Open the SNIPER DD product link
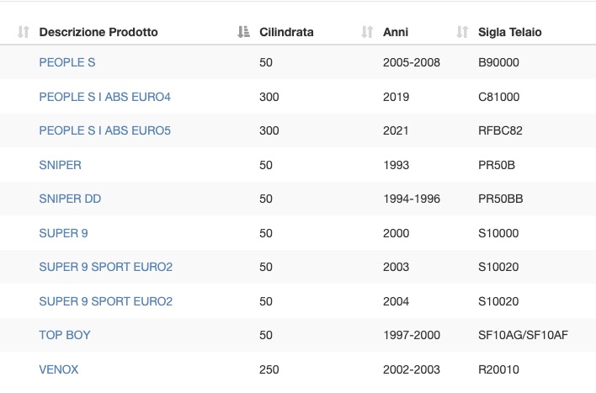This screenshot has width=596, height=393. [70, 199]
